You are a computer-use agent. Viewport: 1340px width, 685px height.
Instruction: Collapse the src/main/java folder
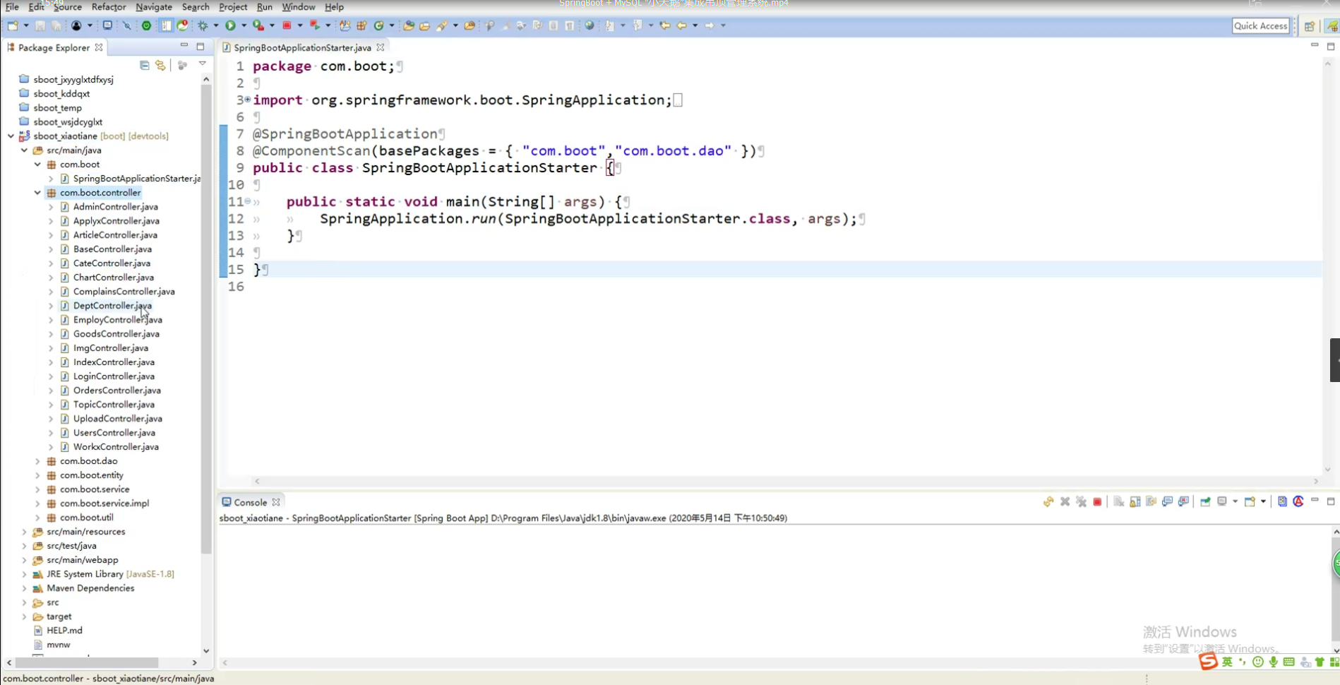pyautogui.click(x=24, y=150)
